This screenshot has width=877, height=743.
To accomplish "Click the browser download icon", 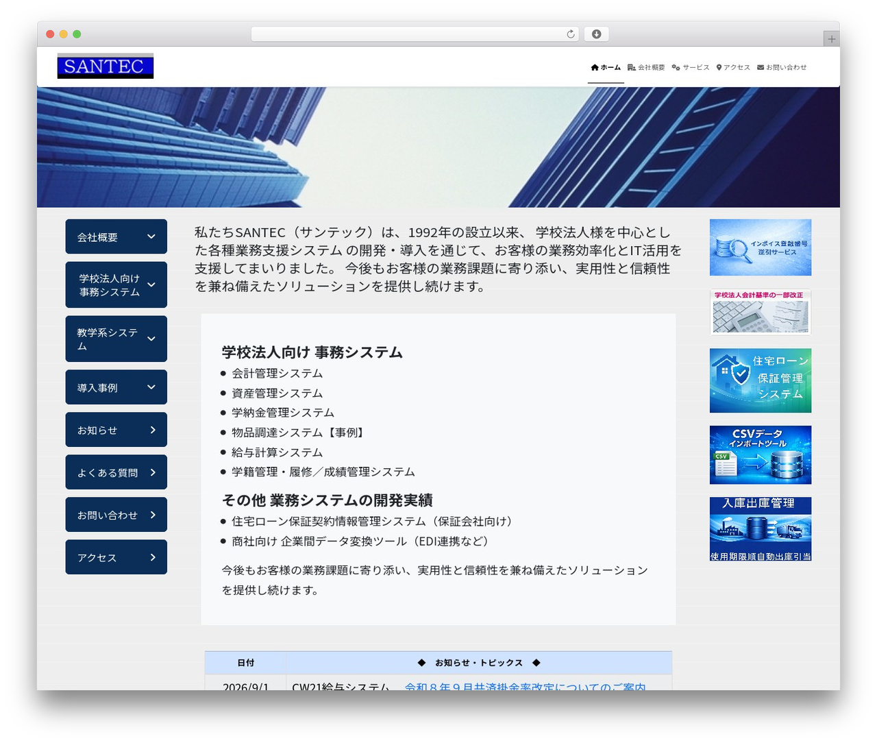I will pos(597,34).
